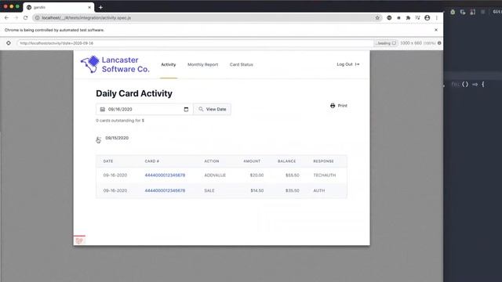The height and width of the screenshot is (282, 502).
Task: Click the ADDVALUE action cell
Action: 215,175
